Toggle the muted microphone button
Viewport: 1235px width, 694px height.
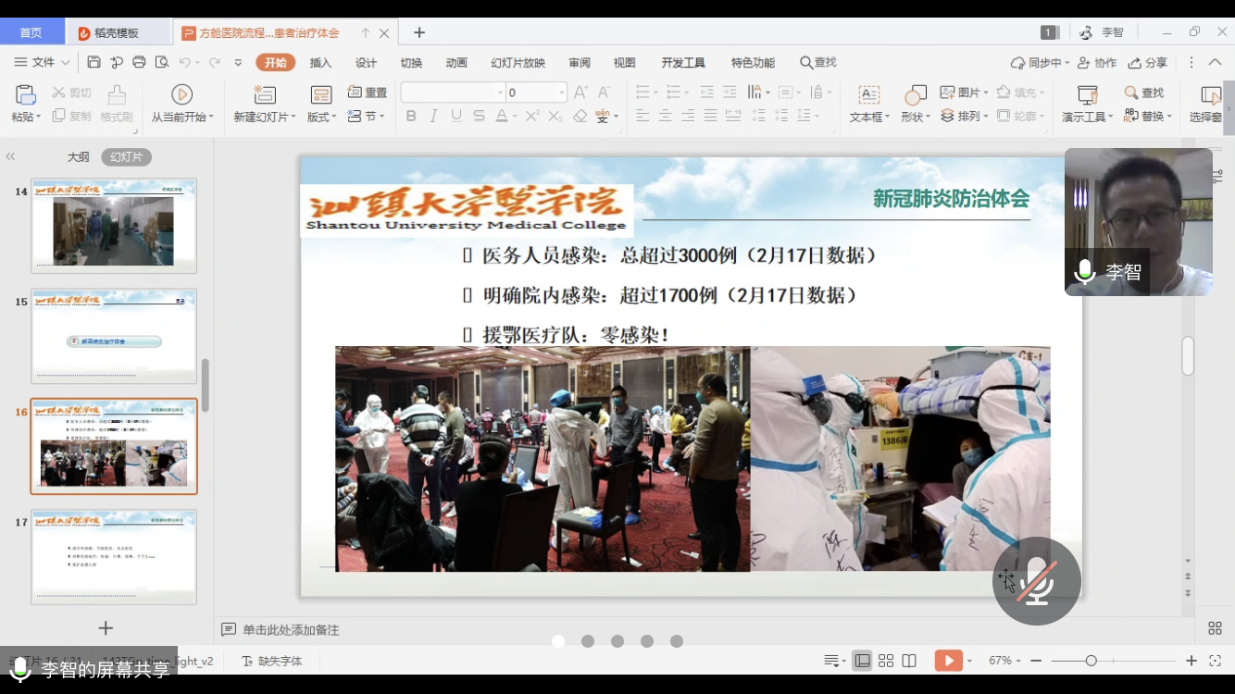click(1036, 581)
